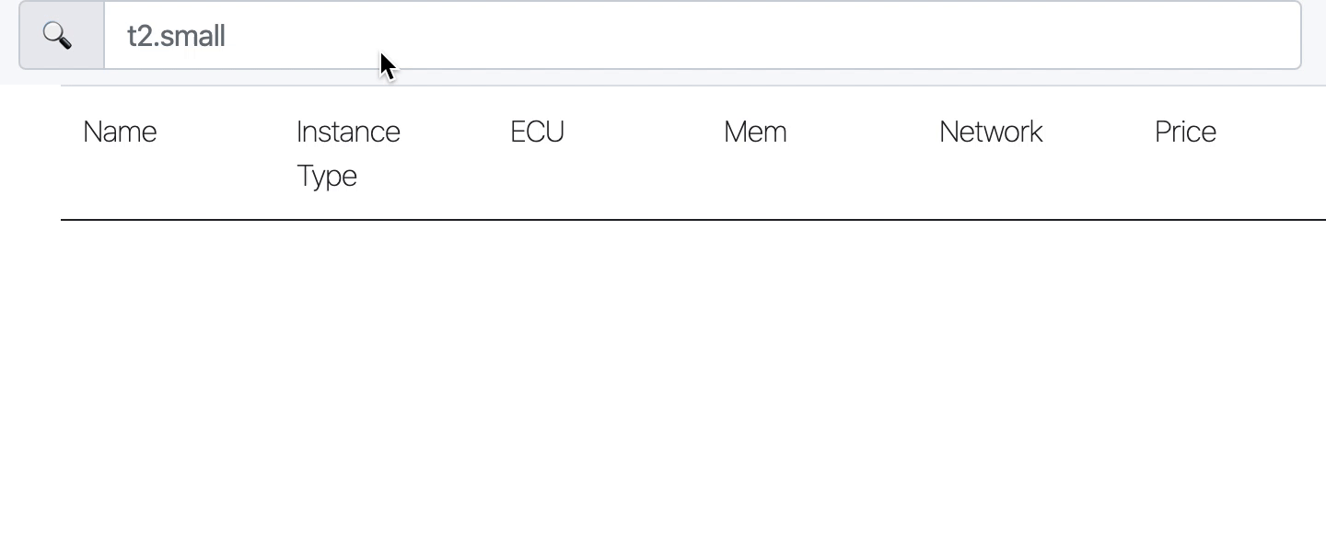This screenshot has height=552, width=1326.
Task: Click the Name header label
Action: 120,132
